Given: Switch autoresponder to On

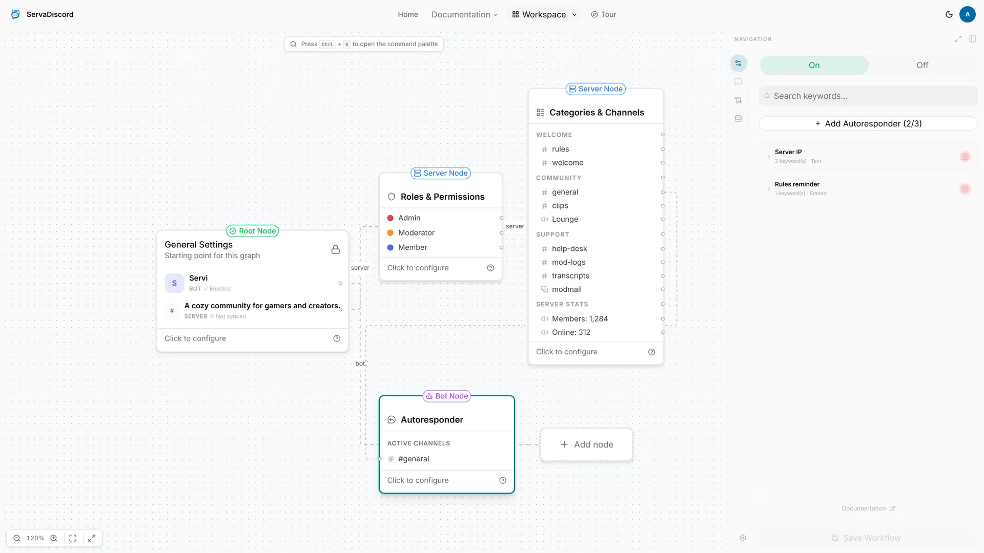Looking at the screenshot, I should [814, 65].
